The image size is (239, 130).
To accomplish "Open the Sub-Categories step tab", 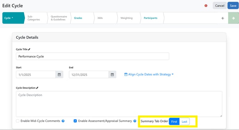I will [34, 18].
